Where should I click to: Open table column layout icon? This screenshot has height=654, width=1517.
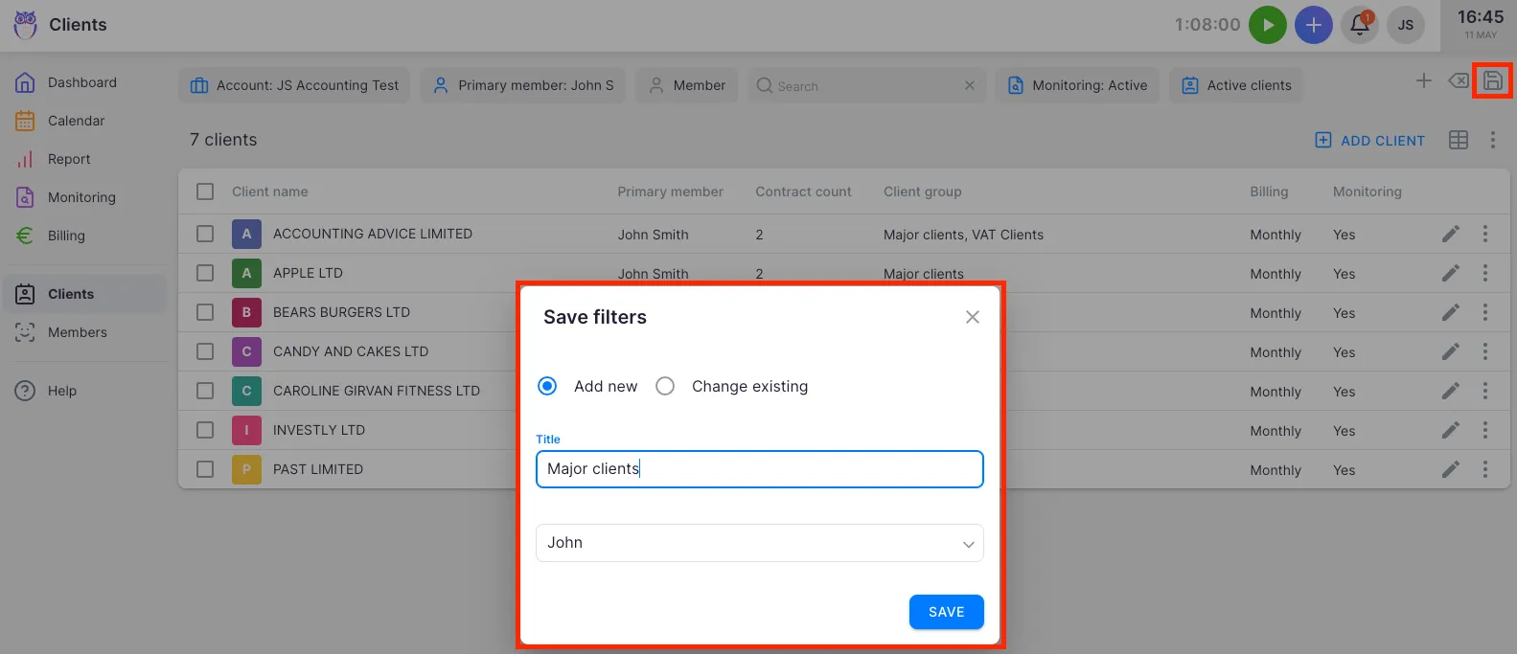point(1458,140)
